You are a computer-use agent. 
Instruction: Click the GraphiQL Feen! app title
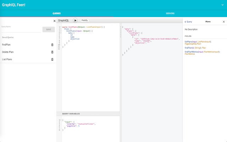[13, 5]
